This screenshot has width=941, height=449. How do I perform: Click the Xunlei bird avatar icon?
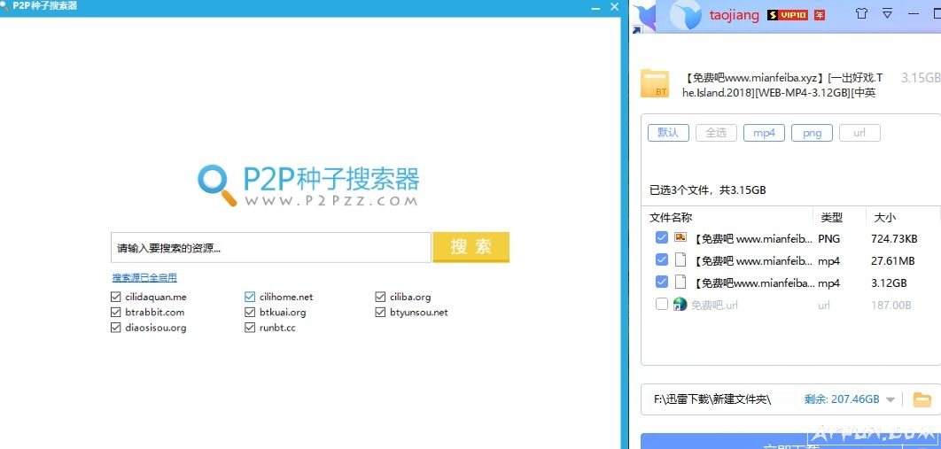pos(685,14)
